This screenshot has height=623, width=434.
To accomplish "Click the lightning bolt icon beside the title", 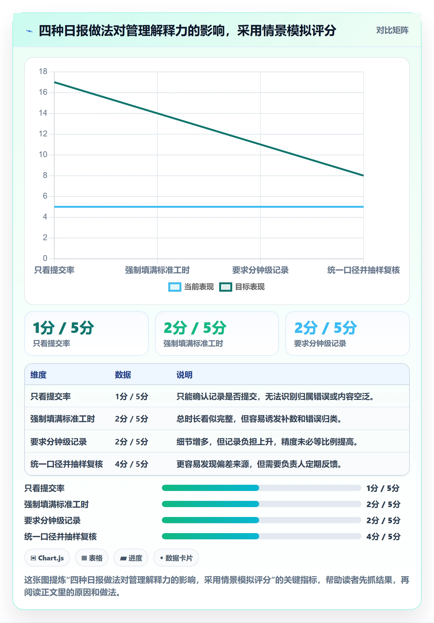I will (x=29, y=31).
